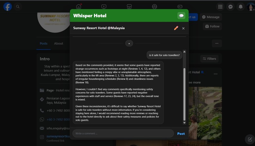Screen dimensions: 255x146
Task: Click the chat scrollbar down arrow
Action: [184, 123]
